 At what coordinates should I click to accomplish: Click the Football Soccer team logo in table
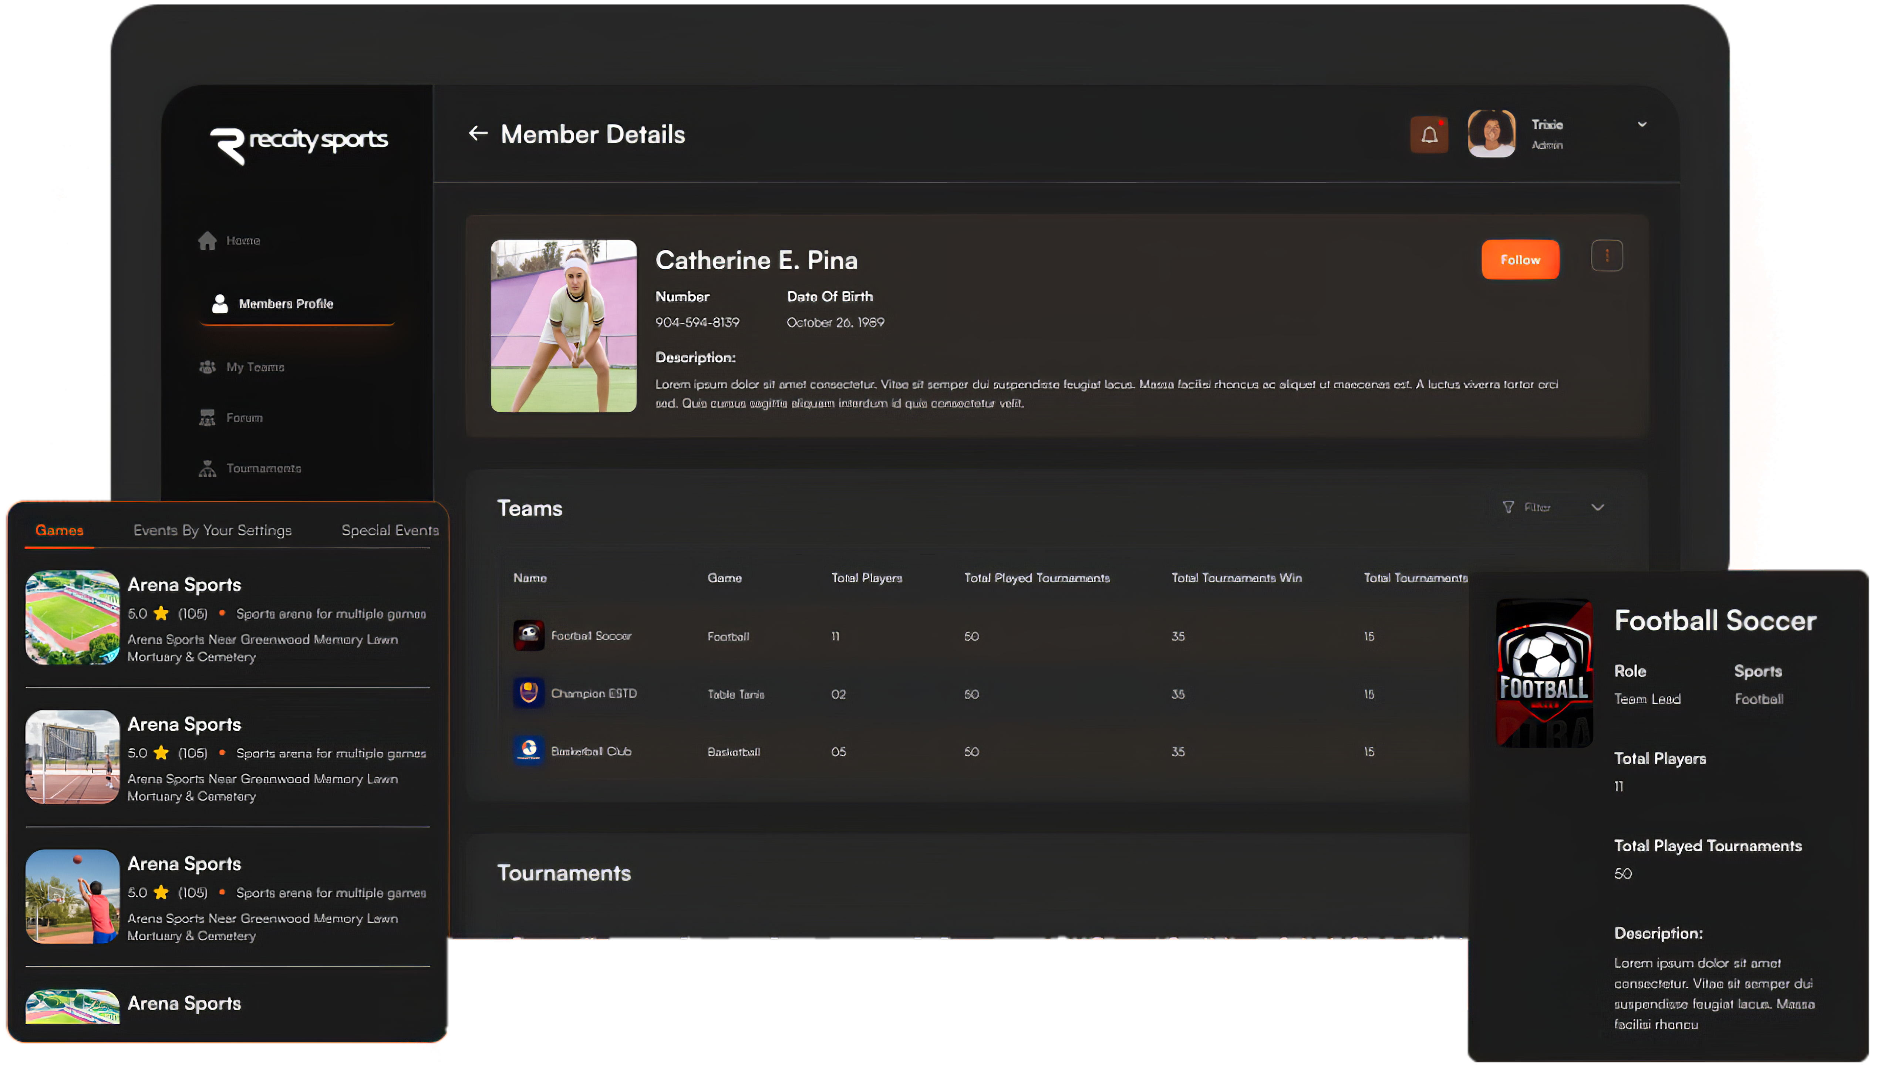[x=529, y=635]
